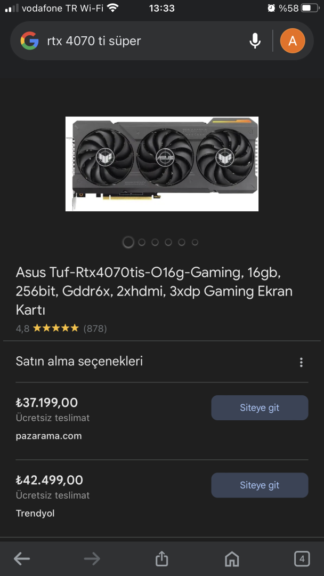Go back with the left arrow
The height and width of the screenshot is (576, 324).
point(22,559)
